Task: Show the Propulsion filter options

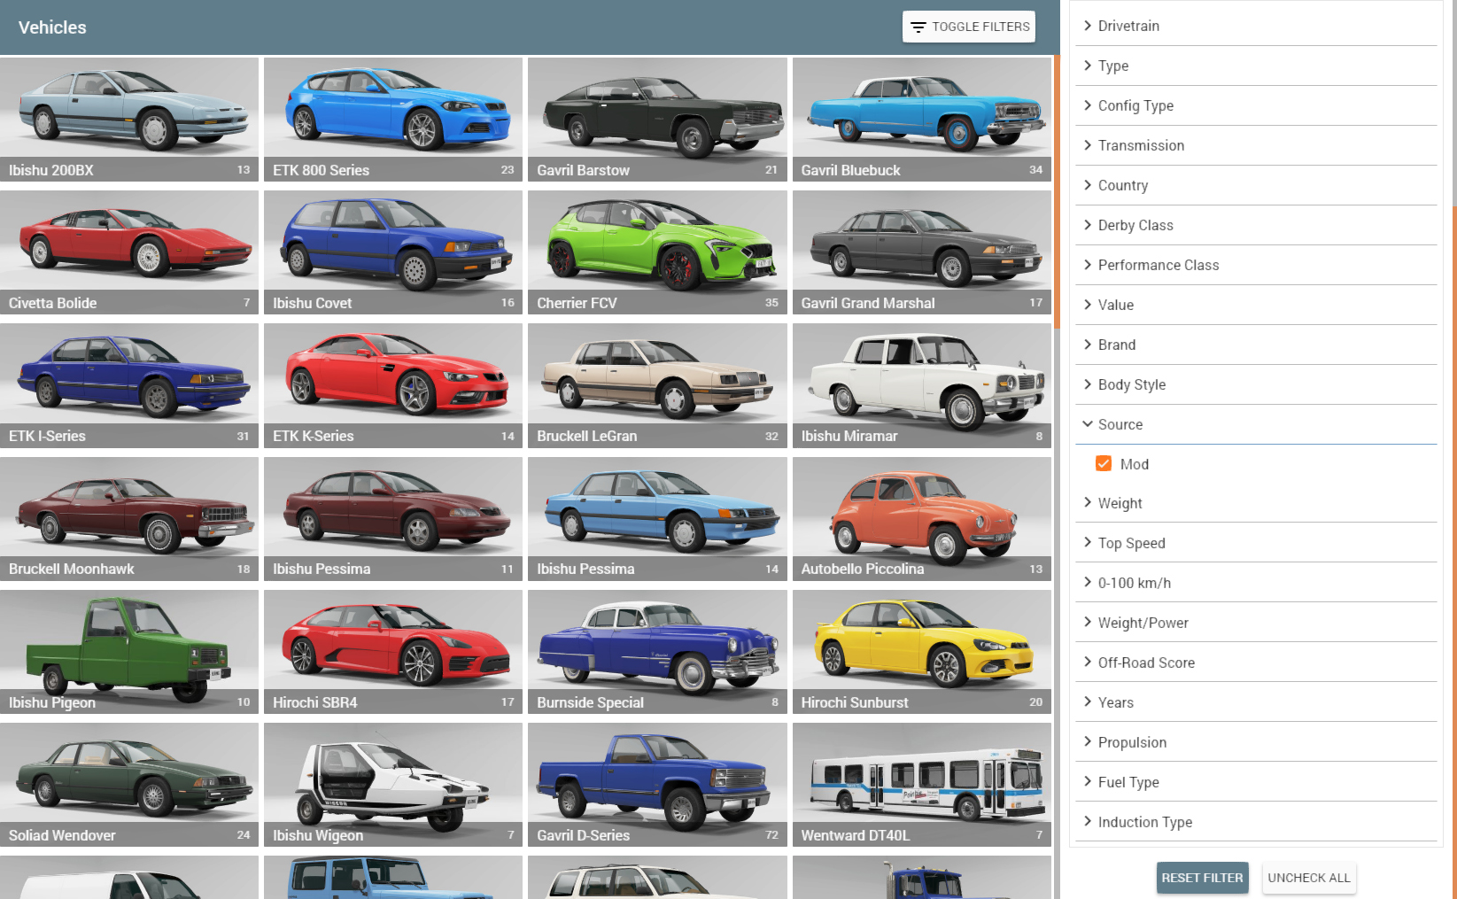Action: (x=1256, y=742)
